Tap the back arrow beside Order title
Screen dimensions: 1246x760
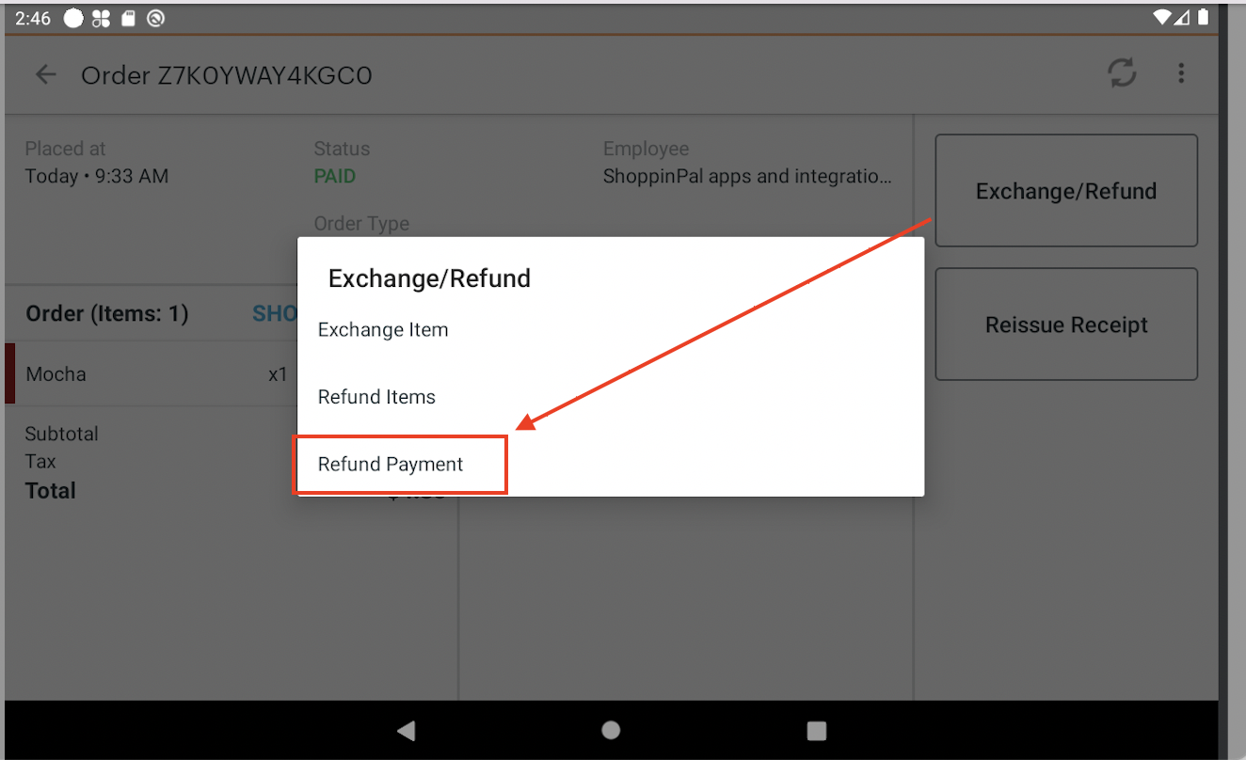click(x=45, y=75)
